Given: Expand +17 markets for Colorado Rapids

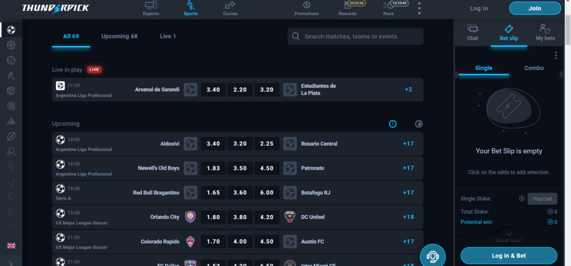Looking at the screenshot, I should 408,242.
